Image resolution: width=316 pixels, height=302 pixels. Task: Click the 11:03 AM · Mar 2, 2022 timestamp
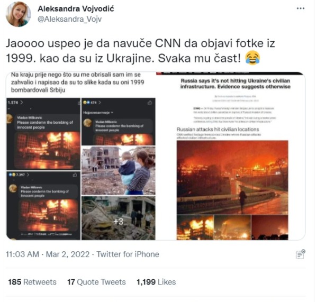(48, 254)
